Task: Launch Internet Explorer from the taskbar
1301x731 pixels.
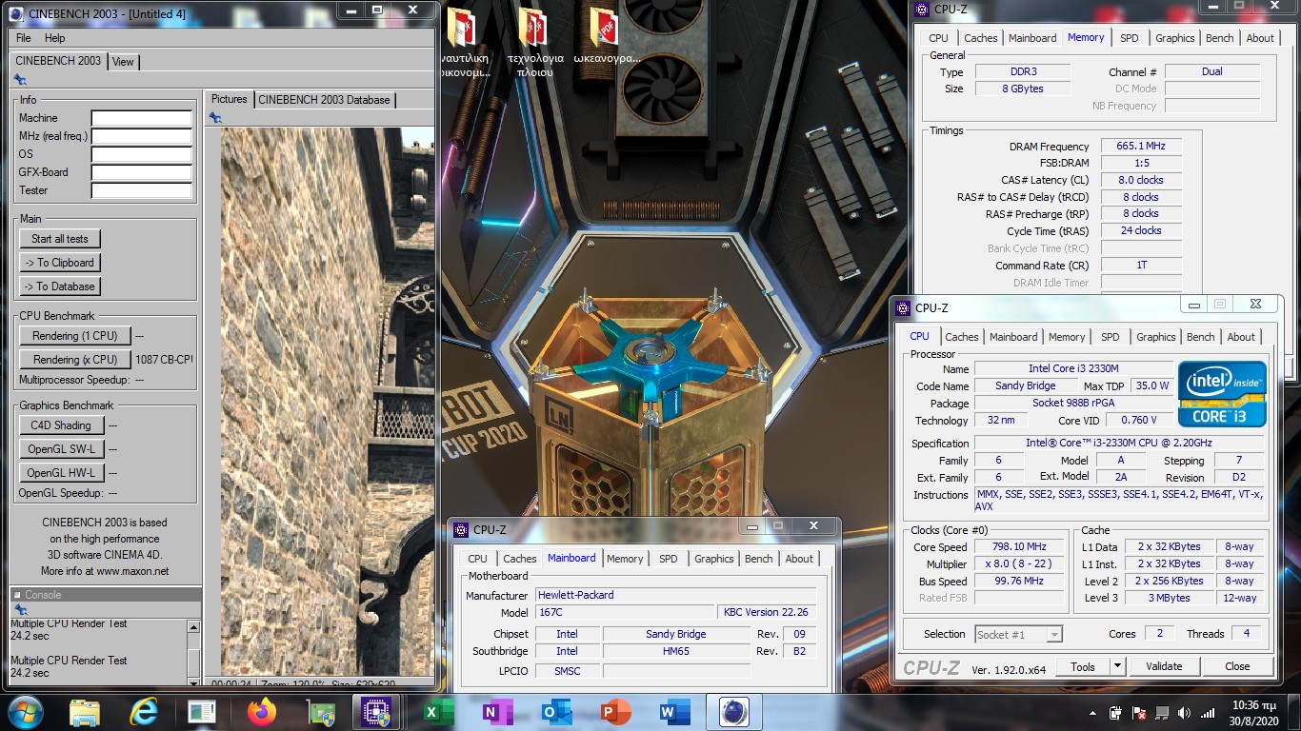Action: (x=144, y=712)
